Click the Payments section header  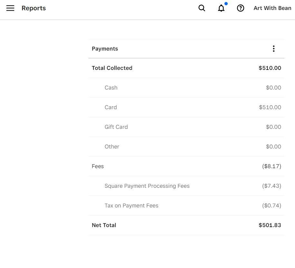pos(105,49)
